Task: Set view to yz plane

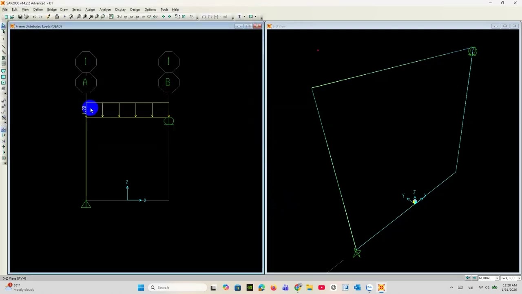Action: pos(137,17)
